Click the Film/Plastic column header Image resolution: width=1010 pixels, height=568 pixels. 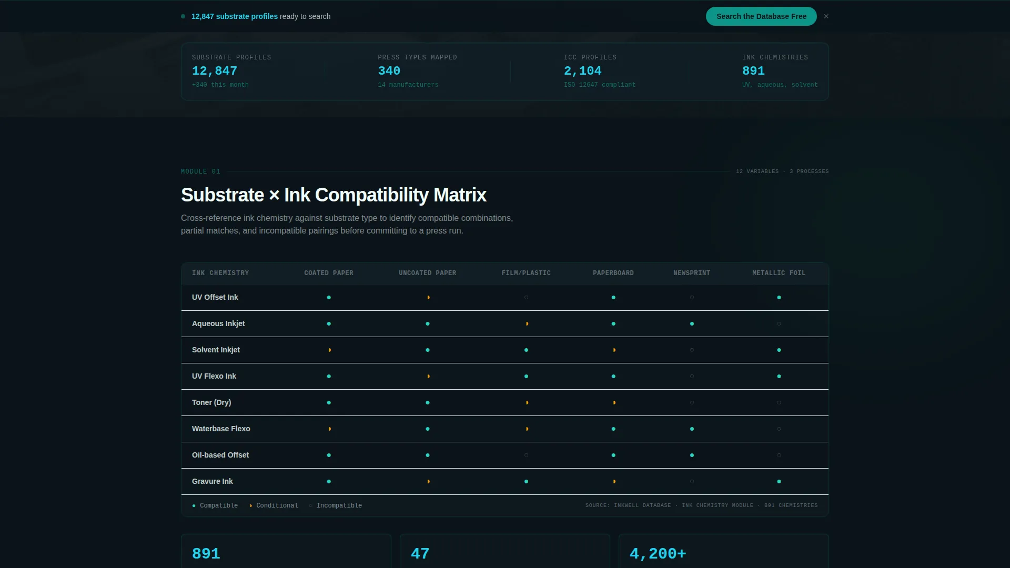pyautogui.click(x=526, y=273)
